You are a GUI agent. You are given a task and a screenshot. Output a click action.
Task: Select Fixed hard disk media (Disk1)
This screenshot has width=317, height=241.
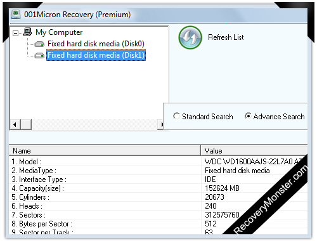pos(96,55)
